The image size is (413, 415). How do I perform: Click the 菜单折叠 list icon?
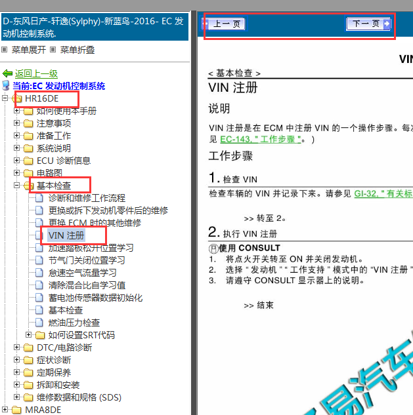point(53,49)
